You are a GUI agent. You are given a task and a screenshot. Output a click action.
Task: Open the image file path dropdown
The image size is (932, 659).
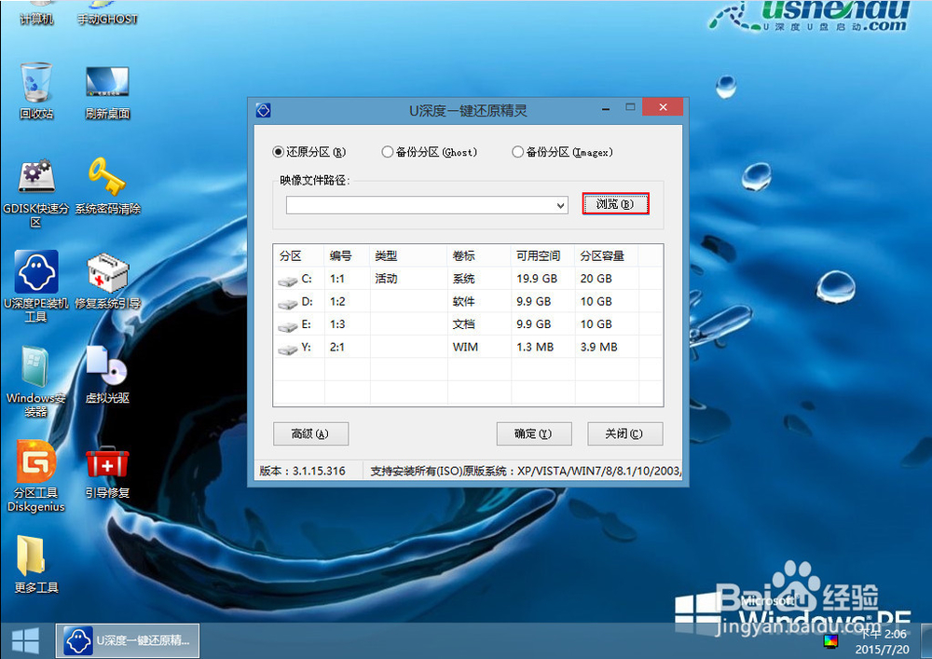pyautogui.click(x=560, y=205)
